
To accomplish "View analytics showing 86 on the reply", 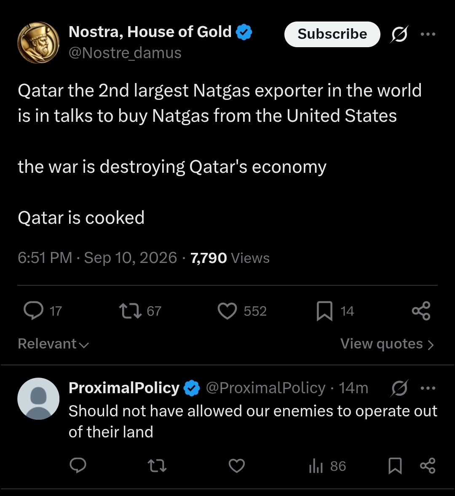I will pos(328,466).
